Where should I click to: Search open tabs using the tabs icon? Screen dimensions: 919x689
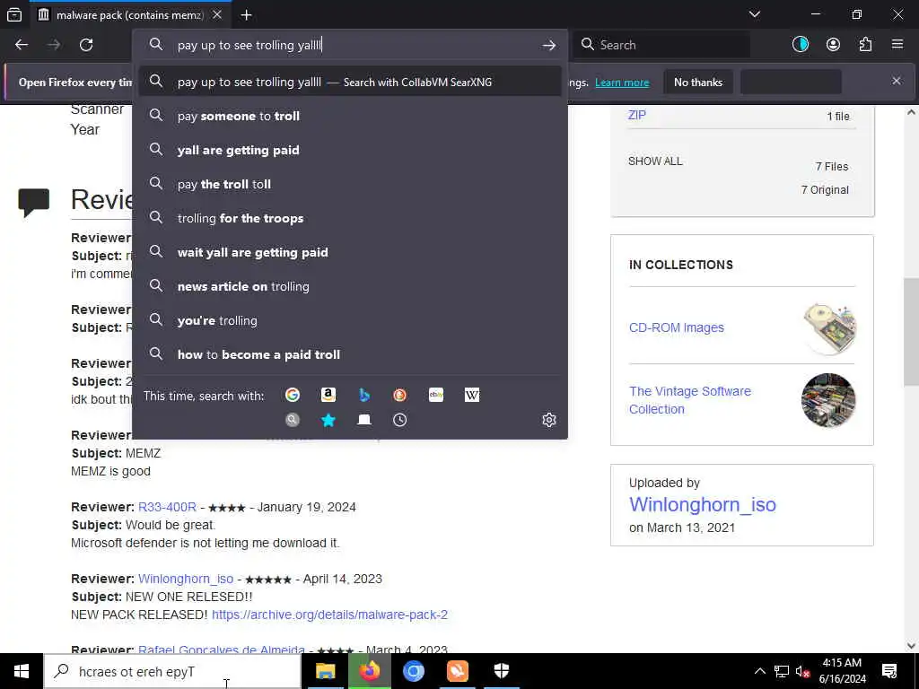tap(364, 420)
